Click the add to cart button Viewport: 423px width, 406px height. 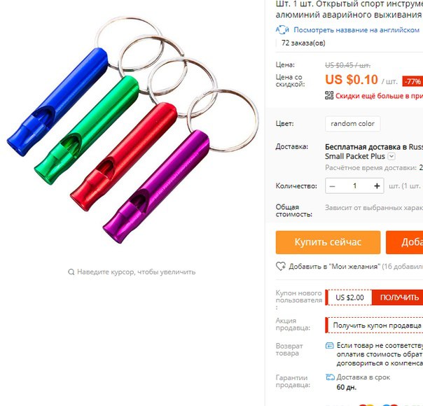coord(404,242)
